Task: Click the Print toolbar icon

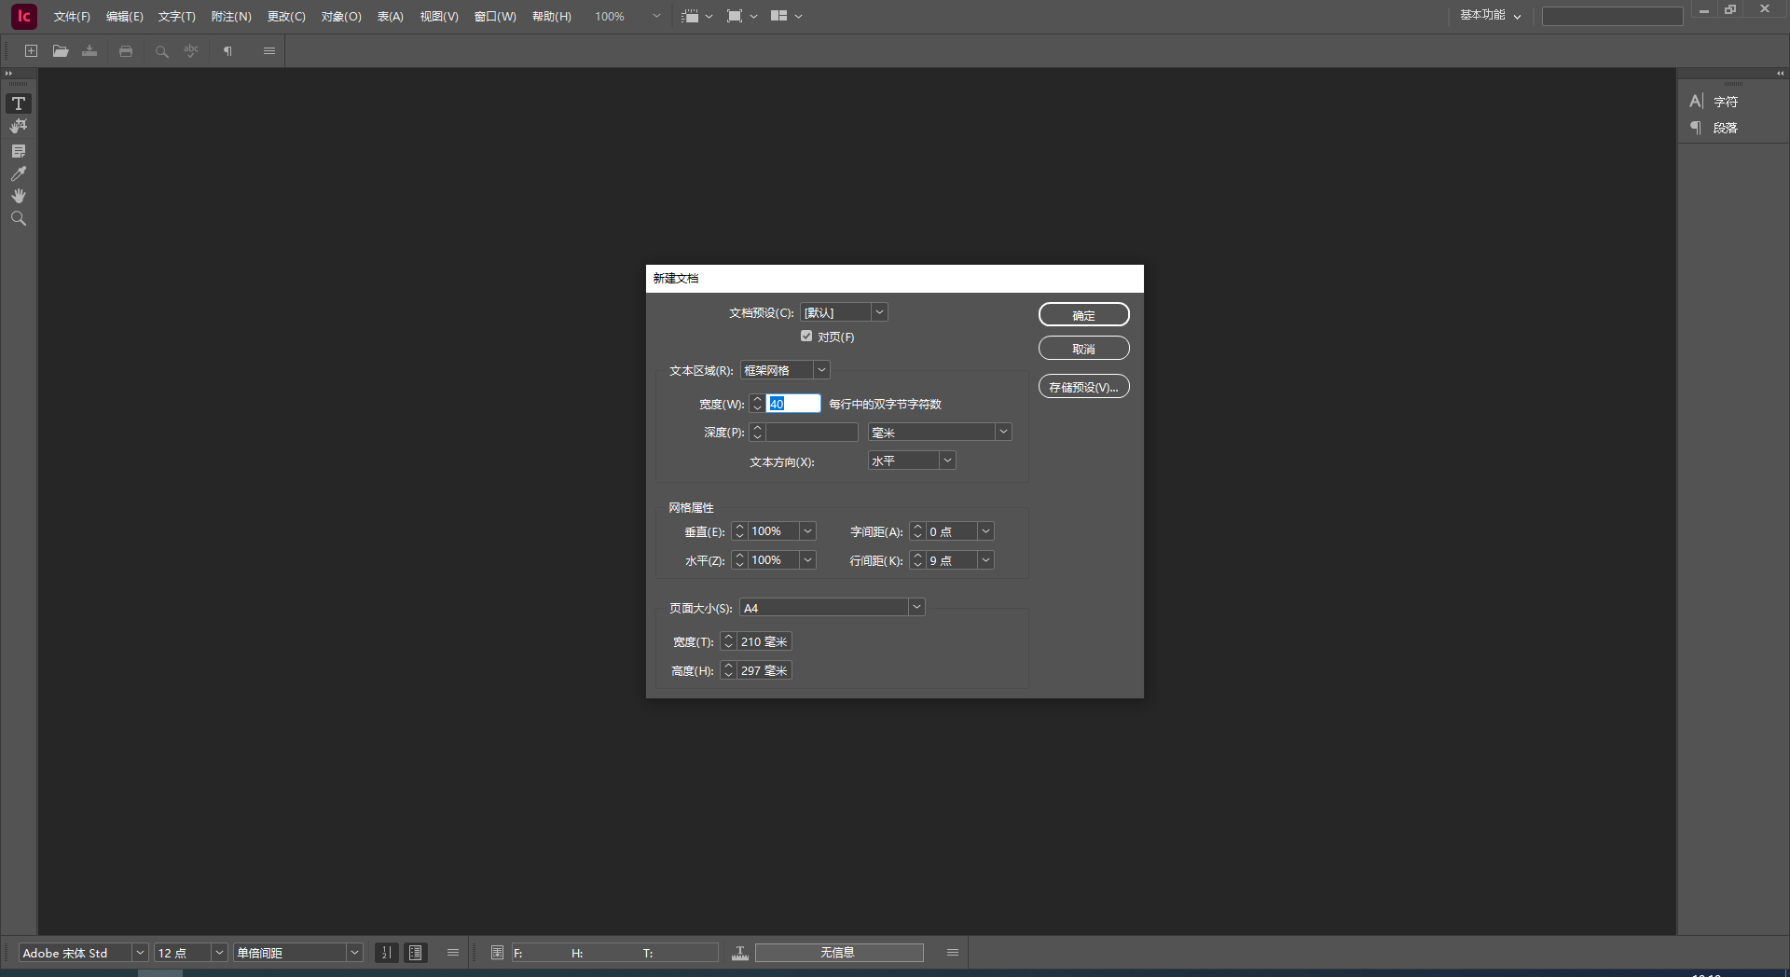Action: 126,51
